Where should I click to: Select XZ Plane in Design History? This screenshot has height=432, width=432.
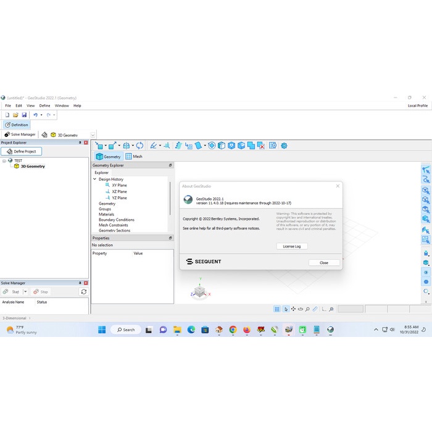point(119,191)
